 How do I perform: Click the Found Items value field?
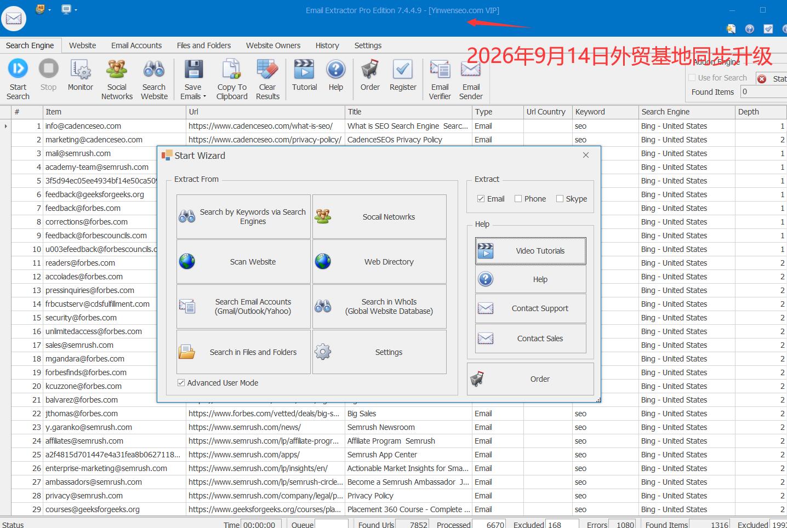tap(763, 91)
